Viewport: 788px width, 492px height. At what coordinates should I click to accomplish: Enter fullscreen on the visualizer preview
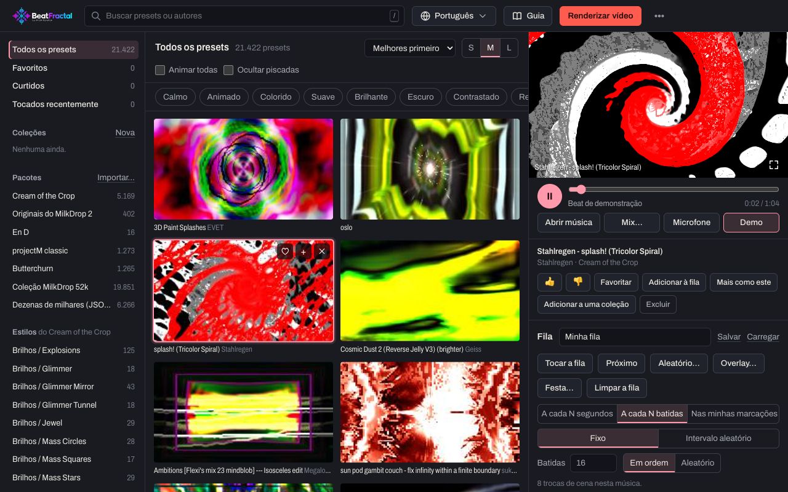pos(774,165)
